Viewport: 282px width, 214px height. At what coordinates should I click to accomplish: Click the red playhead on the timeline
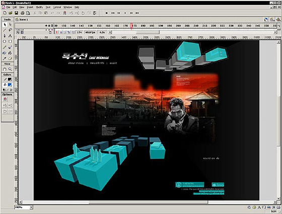(x=131, y=26)
